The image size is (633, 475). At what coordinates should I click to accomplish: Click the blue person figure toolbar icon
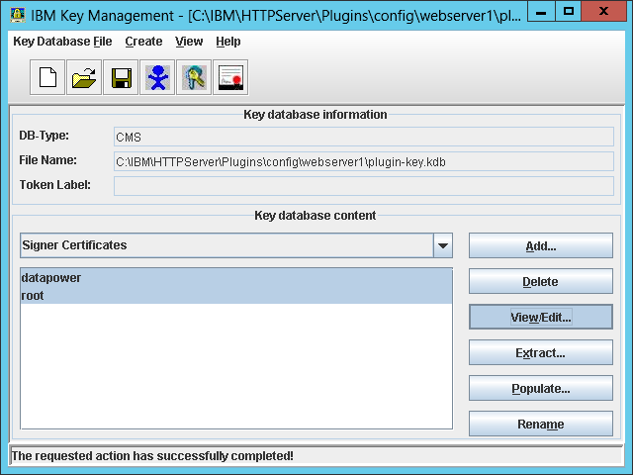point(157,77)
